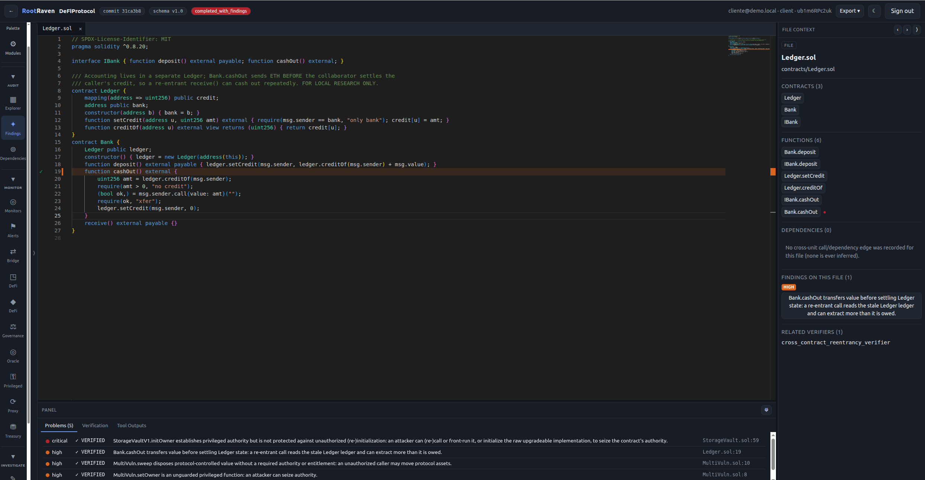The image size is (925, 480).
Task: Open the Palette sidebar item
Action: pos(13,28)
